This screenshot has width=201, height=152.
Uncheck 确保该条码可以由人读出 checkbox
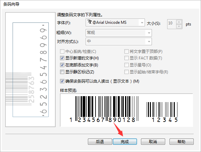pyautogui.click(x=62, y=81)
